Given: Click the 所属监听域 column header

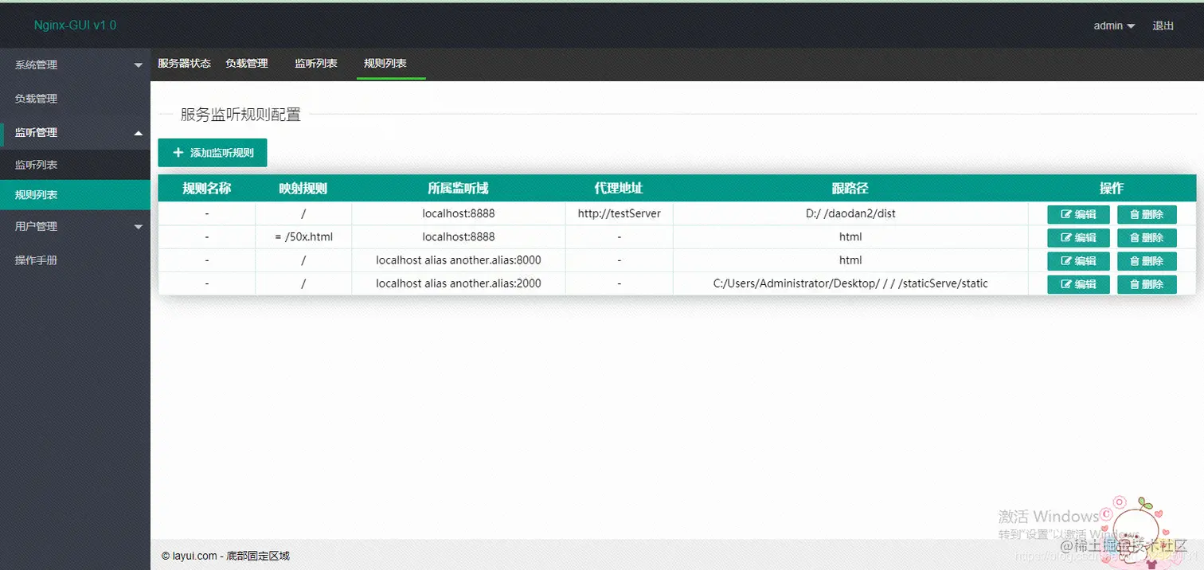Looking at the screenshot, I should click(459, 189).
